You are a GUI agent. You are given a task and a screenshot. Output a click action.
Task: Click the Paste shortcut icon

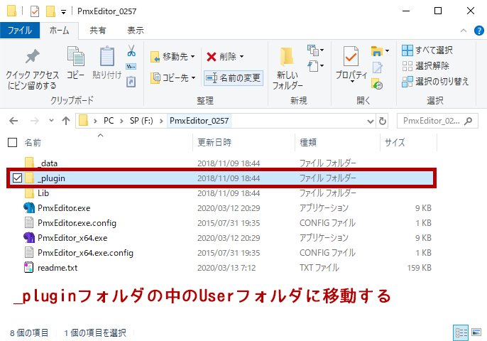pos(131,82)
